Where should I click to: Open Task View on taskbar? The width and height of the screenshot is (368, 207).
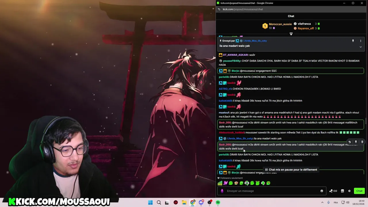pos(167,202)
